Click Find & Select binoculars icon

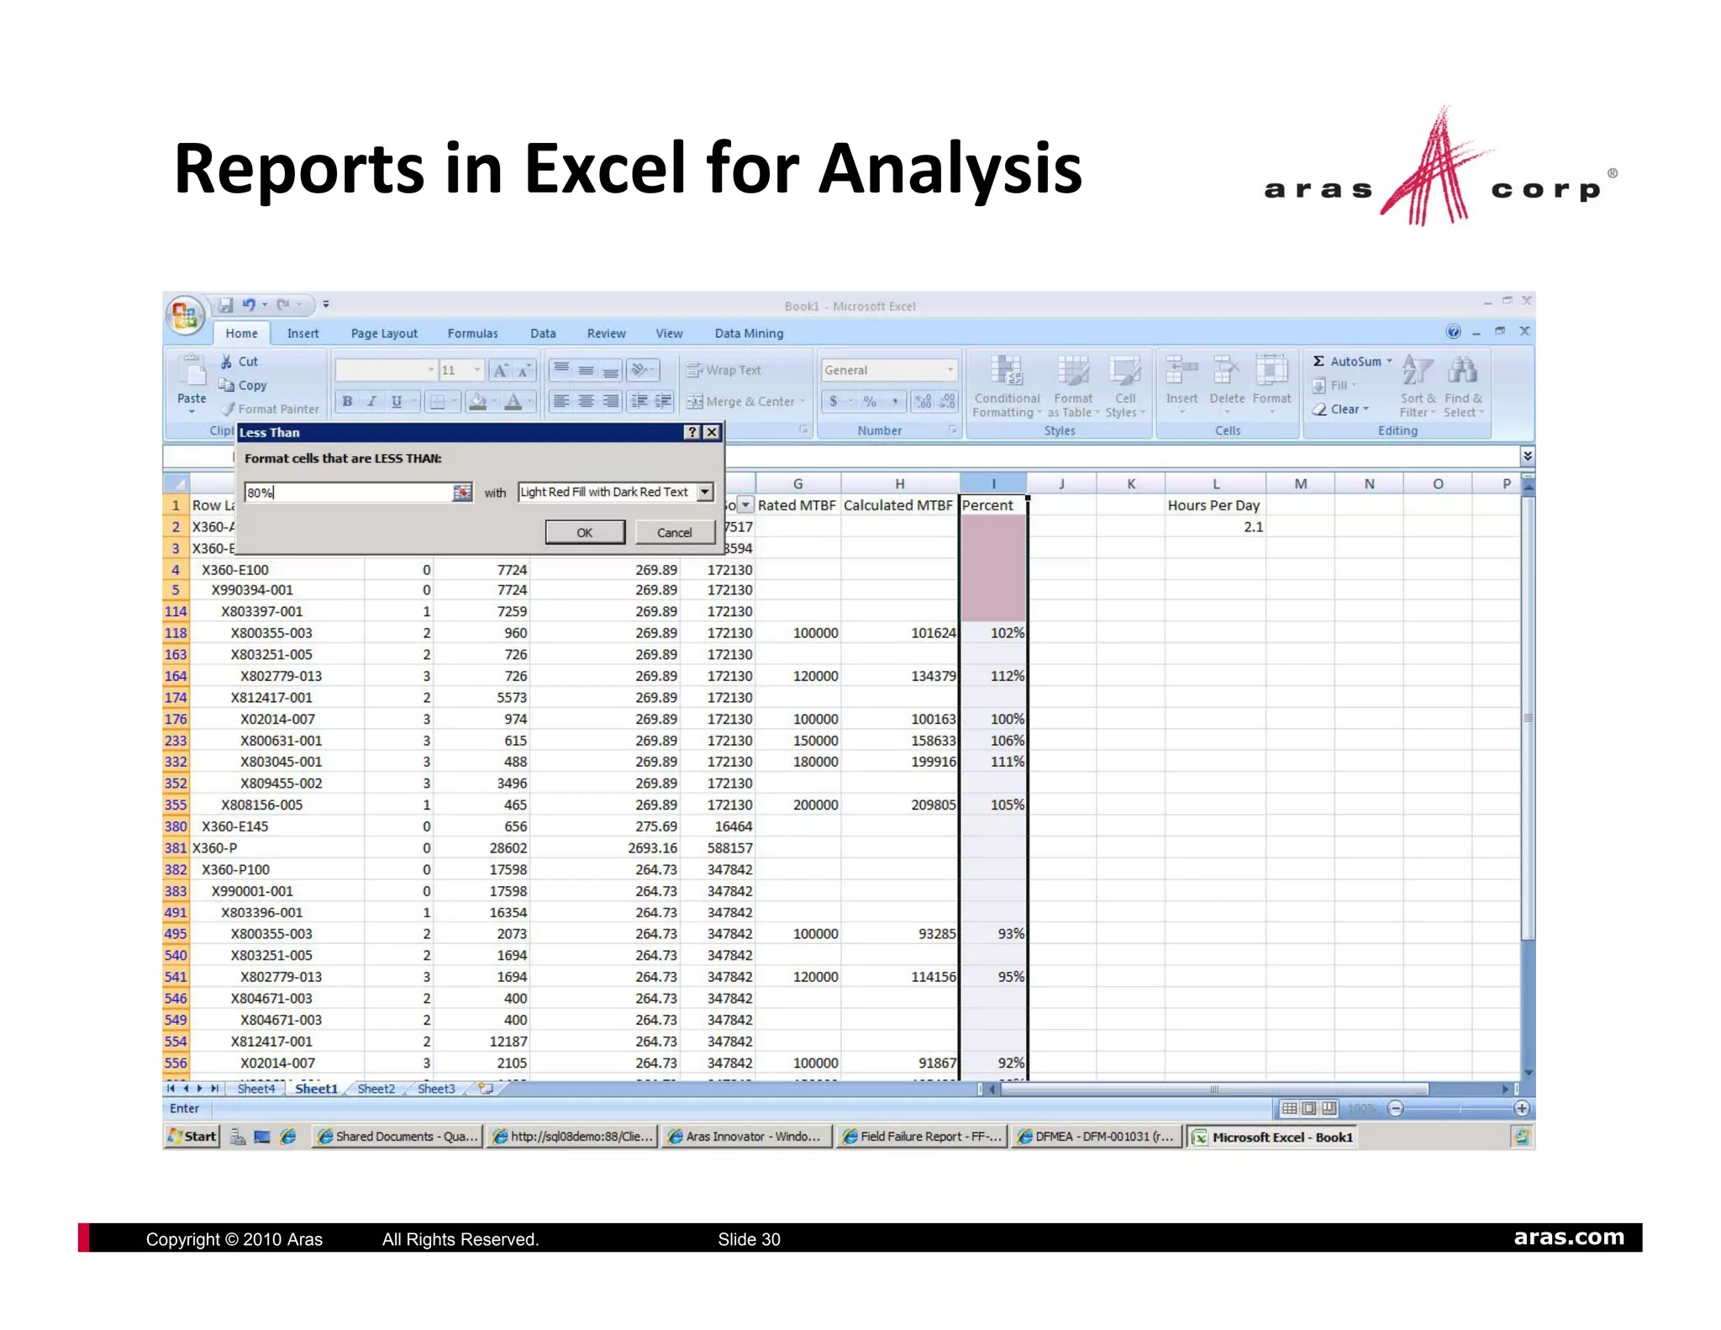coord(1463,371)
